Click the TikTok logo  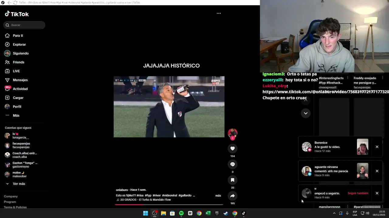tap(17, 14)
